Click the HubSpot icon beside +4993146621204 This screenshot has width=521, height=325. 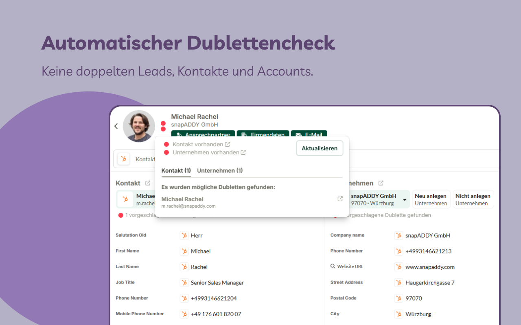point(184,298)
